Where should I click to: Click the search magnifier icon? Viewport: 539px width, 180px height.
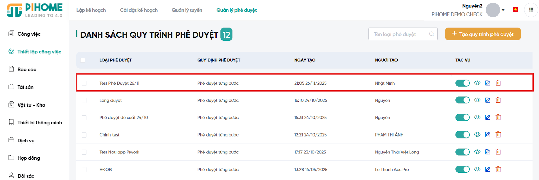(431, 34)
